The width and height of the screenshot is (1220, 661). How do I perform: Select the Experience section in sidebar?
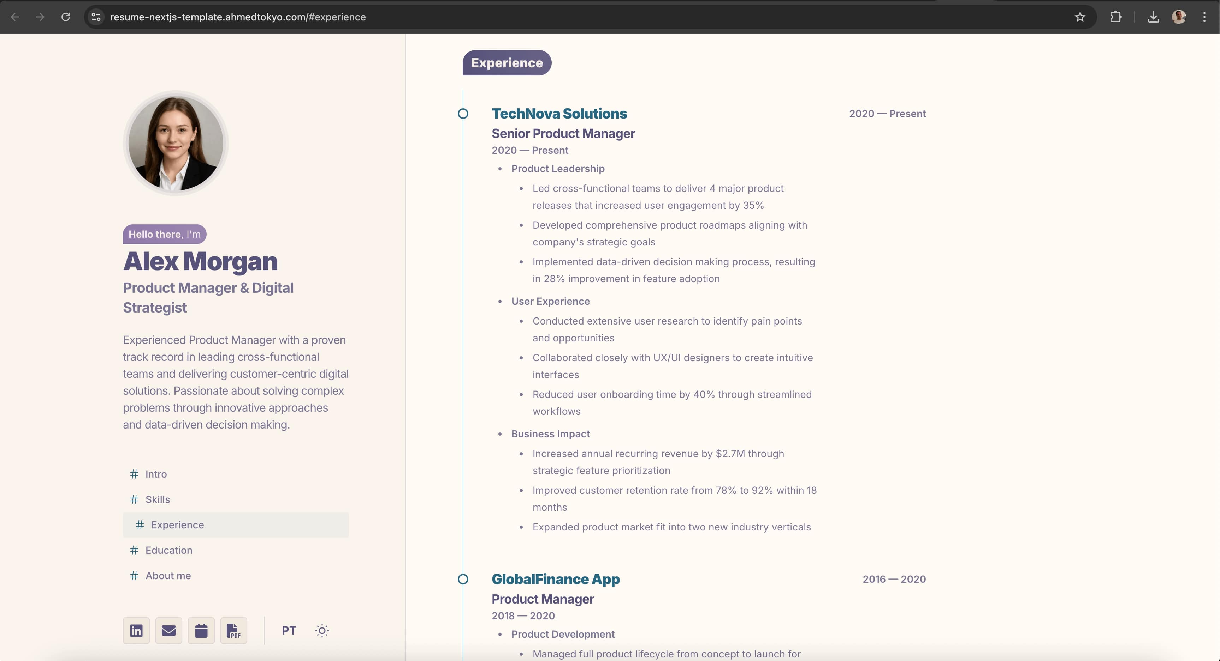[177, 524]
